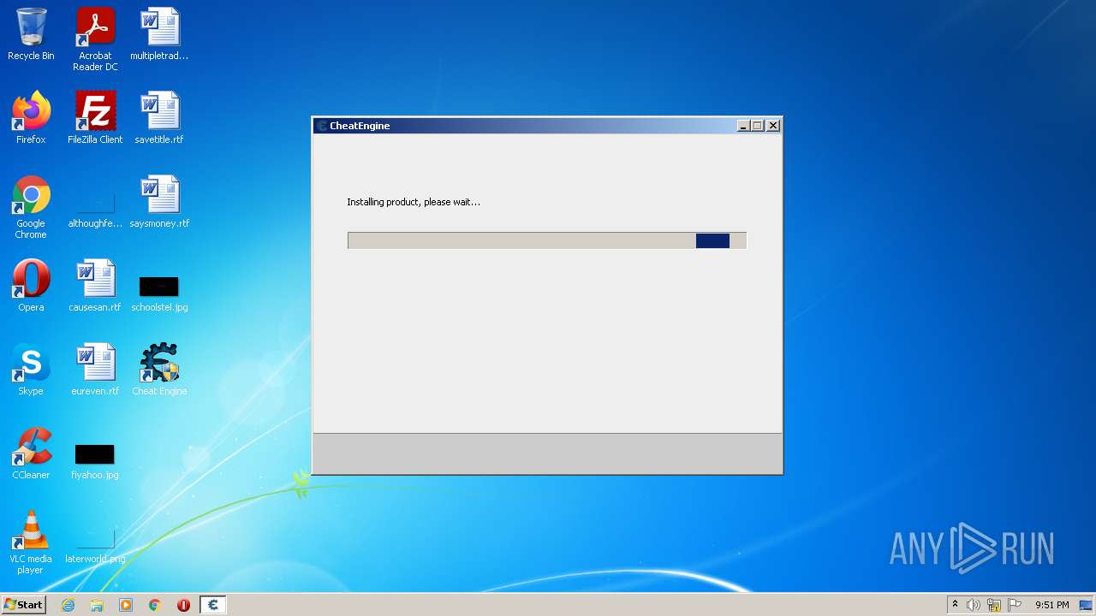This screenshot has height=616, width=1096.
Task: Open FileZilla Client desktop shortcut
Action: [95, 118]
